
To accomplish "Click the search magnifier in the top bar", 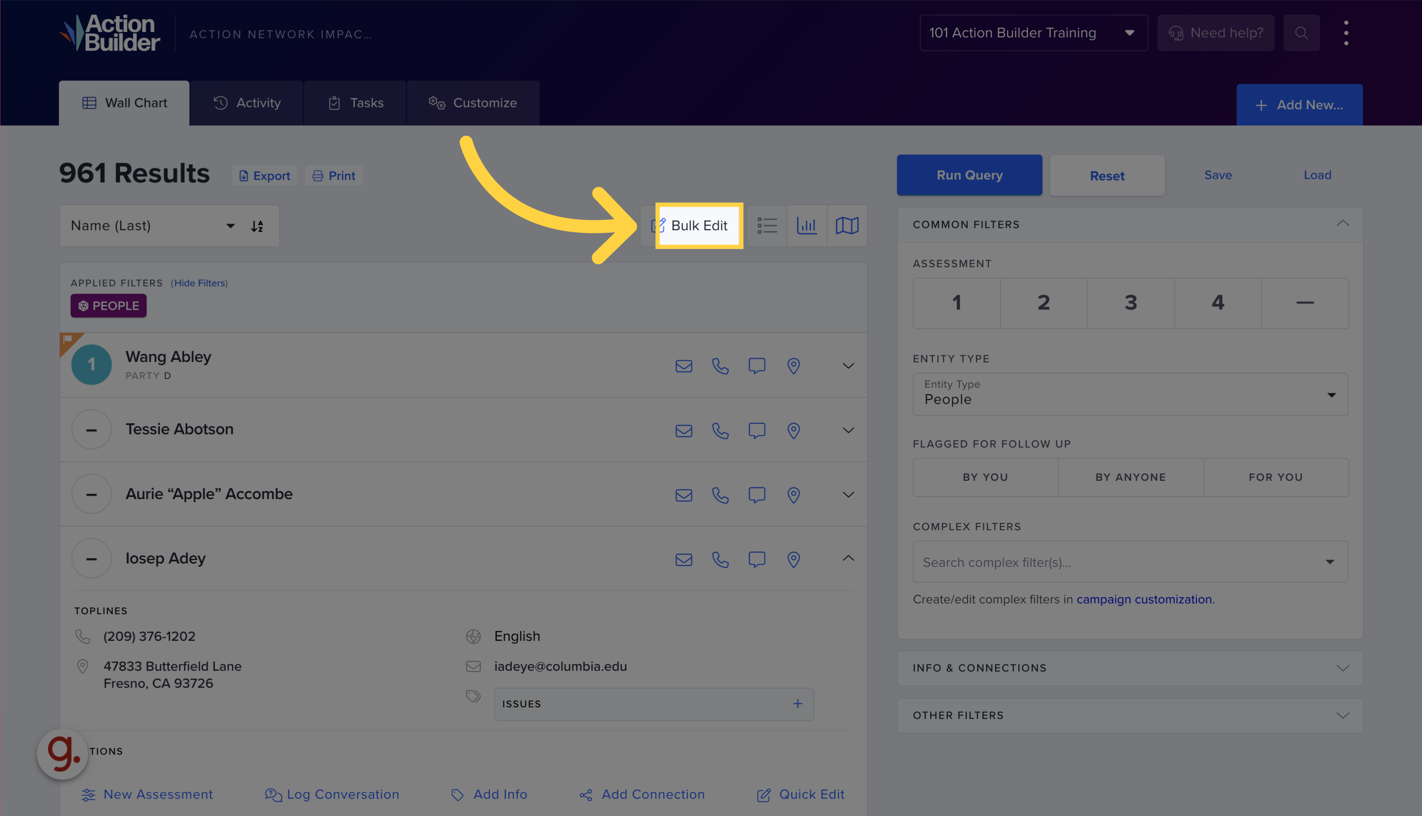I will pos(1301,32).
